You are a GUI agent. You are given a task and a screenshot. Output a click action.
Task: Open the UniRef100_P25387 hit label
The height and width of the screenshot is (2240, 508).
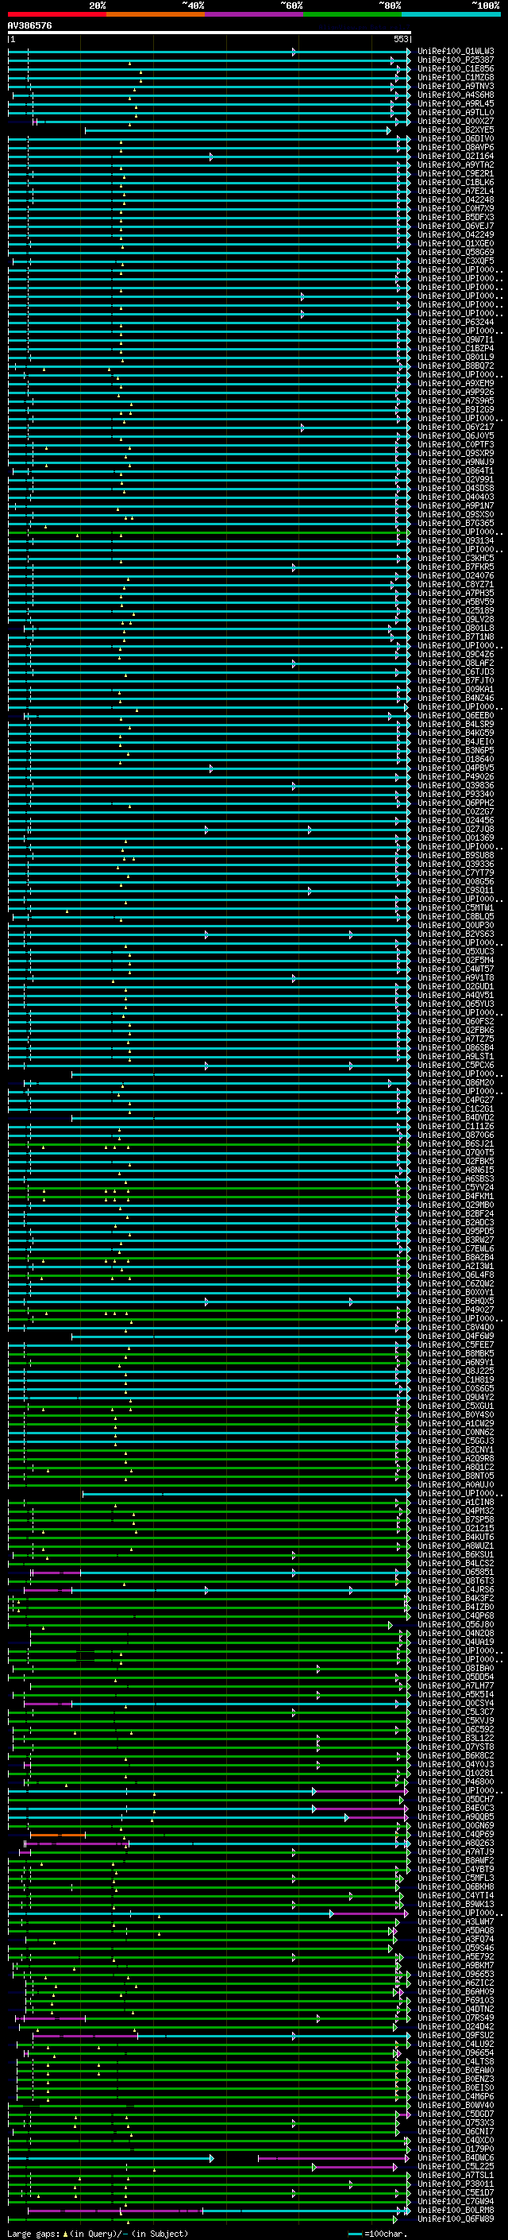[455, 61]
